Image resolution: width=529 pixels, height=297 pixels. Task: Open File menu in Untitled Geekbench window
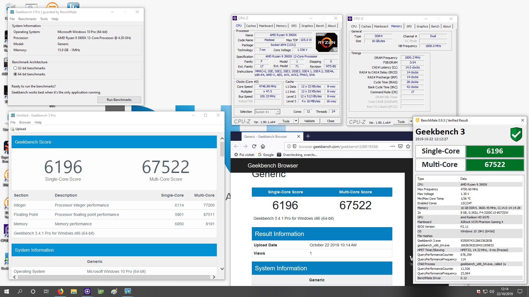tap(13, 122)
